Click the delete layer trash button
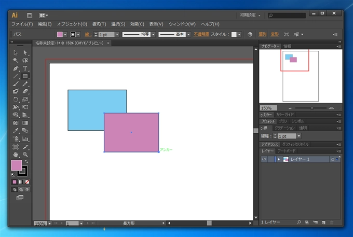Image resolution: width=353 pixels, height=237 pixels. point(332,222)
